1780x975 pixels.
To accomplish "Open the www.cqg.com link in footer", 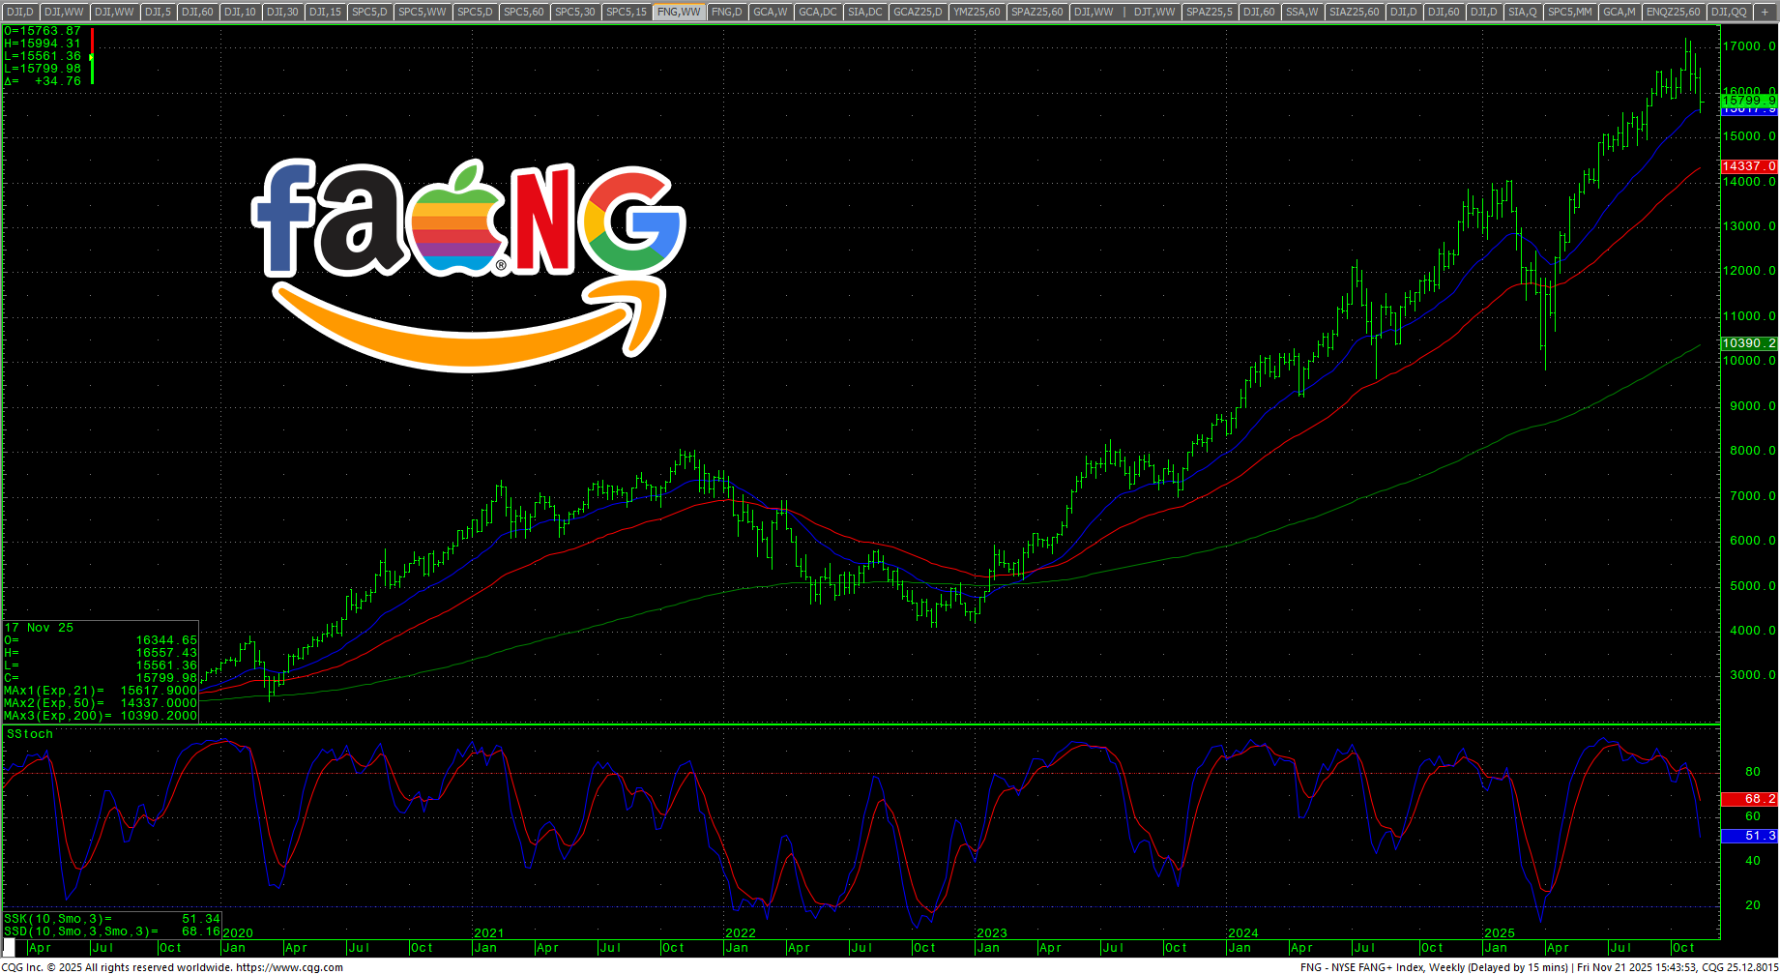I will pyautogui.click(x=289, y=967).
